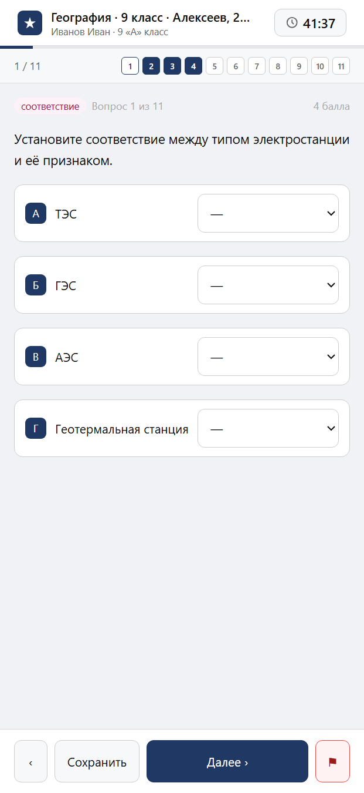Click the letter В badge beside АЭС
Image resolution: width=364 pixels, height=793 pixels.
[x=36, y=357]
